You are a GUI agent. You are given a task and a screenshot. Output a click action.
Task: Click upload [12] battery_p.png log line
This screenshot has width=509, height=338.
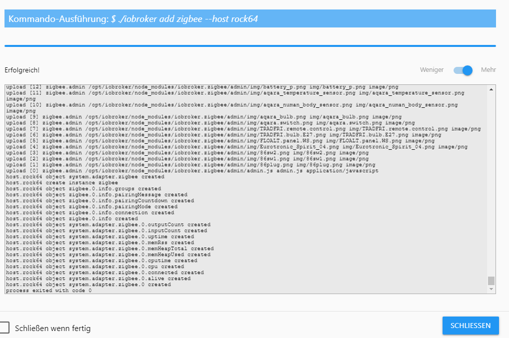point(202,87)
